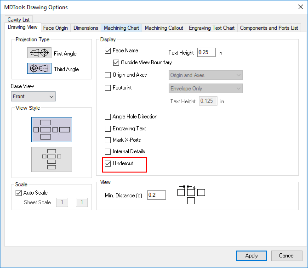Click the view spacing distance diagram
This screenshot has width=308, height=268.
click(x=191, y=195)
